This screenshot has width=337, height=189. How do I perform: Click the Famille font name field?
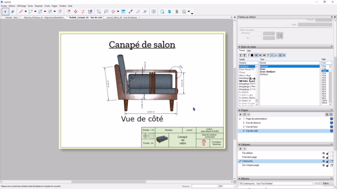pos(249,63)
